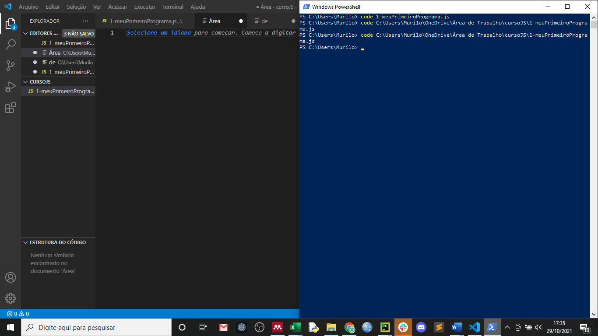Image resolution: width=598 pixels, height=336 pixels.
Task: Open Discord from the taskbar
Action: tap(421, 327)
